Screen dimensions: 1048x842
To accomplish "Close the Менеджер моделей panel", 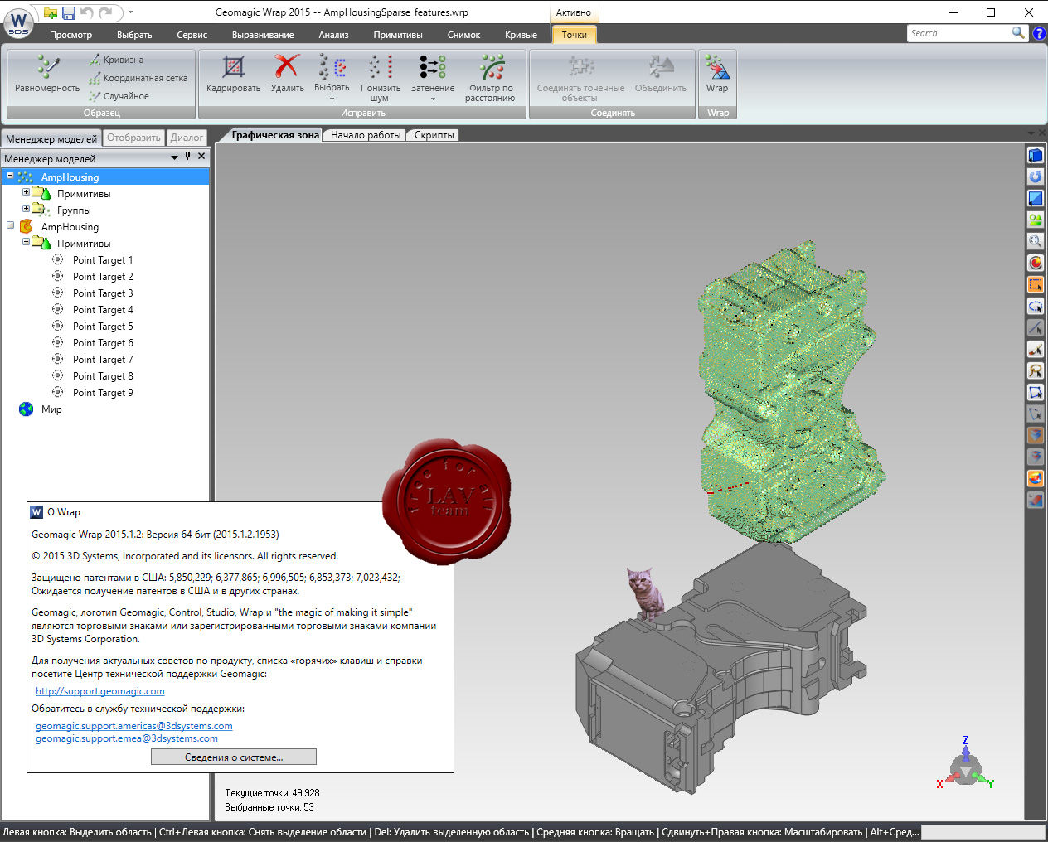I will 201,157.
